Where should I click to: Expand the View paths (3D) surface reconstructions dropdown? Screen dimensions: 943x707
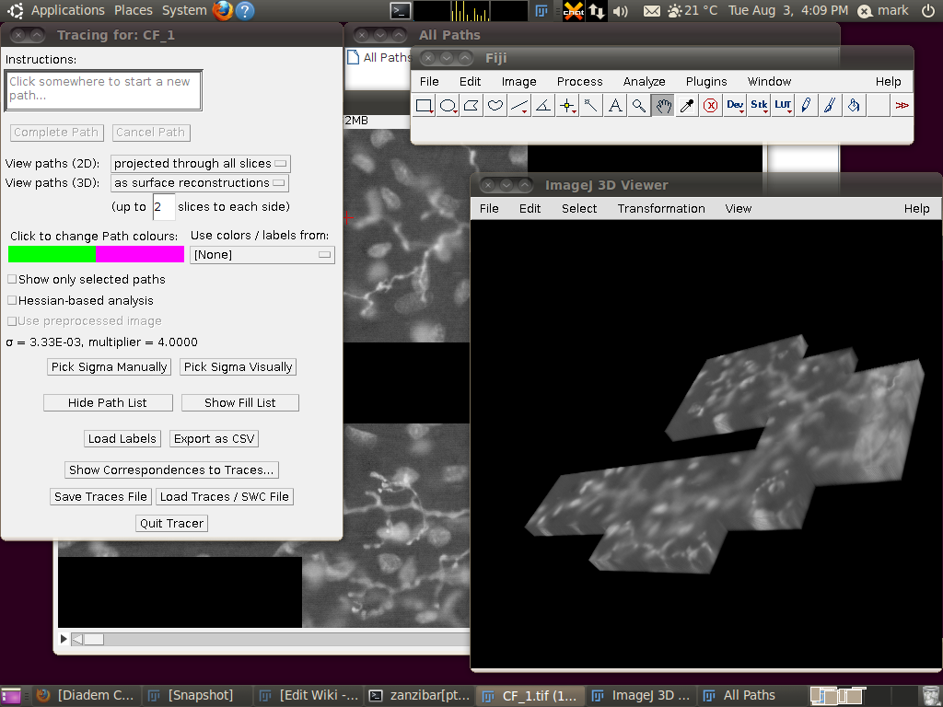coord(200,183)
